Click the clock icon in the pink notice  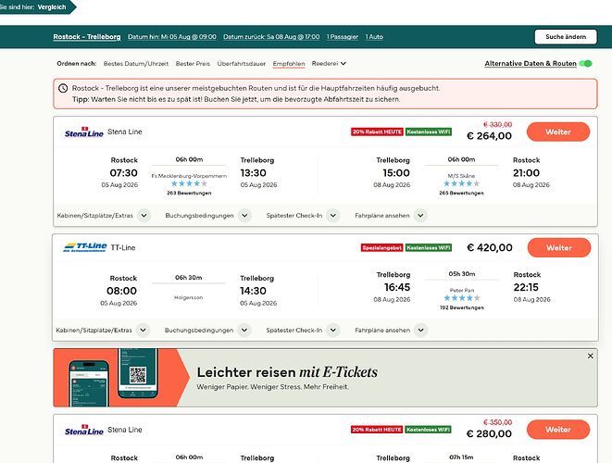point(63,88)
